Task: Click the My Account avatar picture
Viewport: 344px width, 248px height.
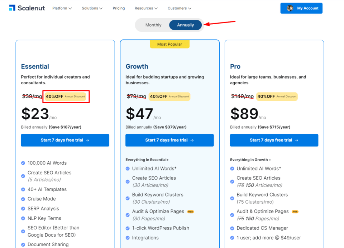Action: [x=290, y=8]
